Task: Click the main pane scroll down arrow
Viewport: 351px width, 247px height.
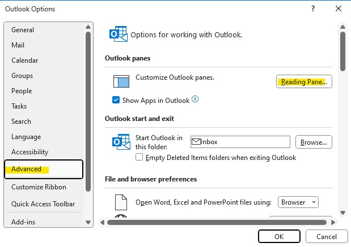Action: [x=342, y=213]
